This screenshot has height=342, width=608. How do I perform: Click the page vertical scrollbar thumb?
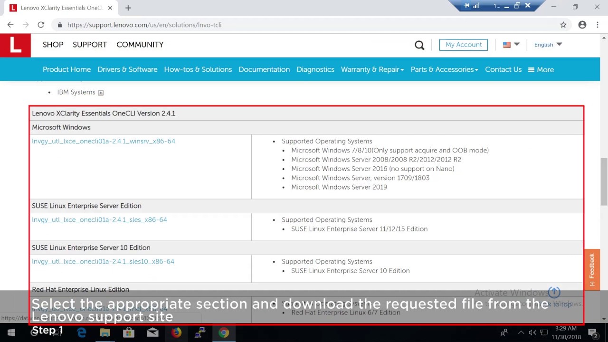(x=604, y=181)
